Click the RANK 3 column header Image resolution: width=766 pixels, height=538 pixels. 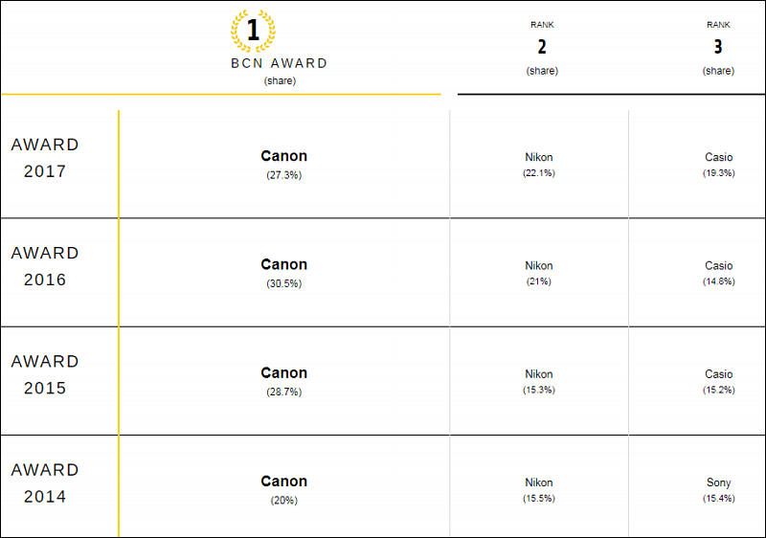point(718,48)
